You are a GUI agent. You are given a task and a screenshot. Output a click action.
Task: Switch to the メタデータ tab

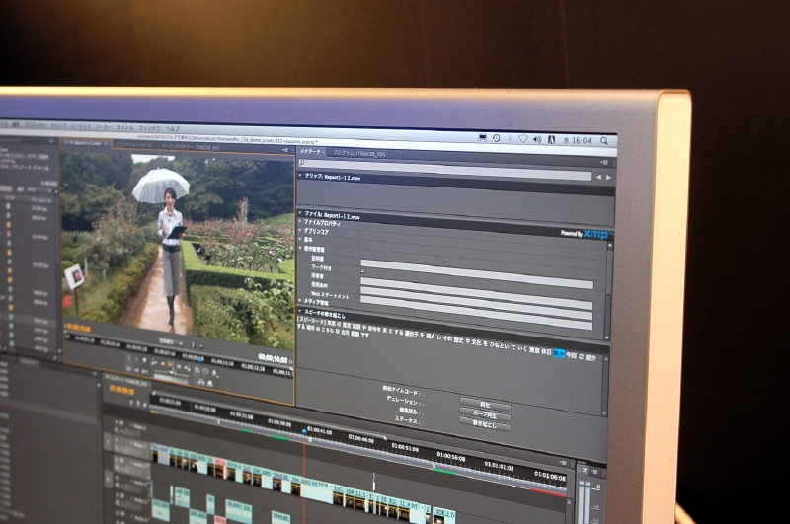coord(310,152)
